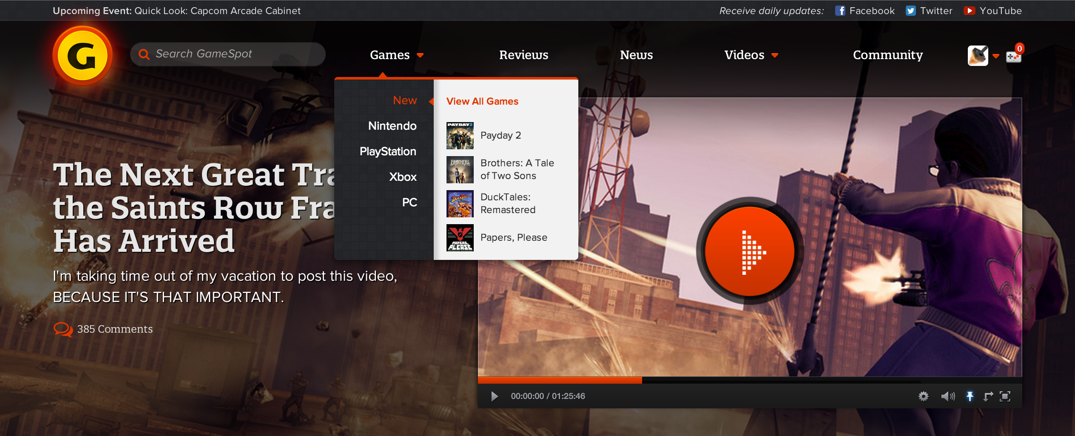Open the YouTube link
Screen dimensions: 1075x436
(x=1001, y=11)
